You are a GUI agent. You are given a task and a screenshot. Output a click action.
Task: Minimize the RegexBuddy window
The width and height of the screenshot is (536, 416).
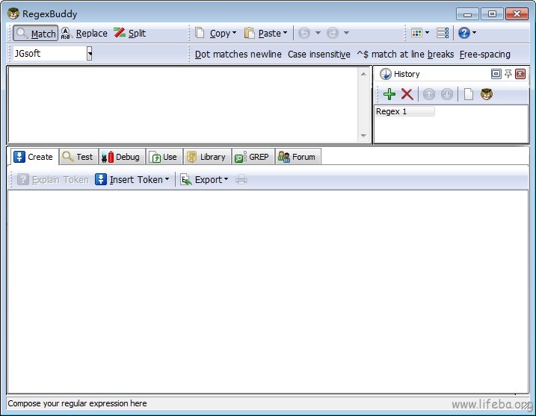pyautogui.click(x=467, y=14)
